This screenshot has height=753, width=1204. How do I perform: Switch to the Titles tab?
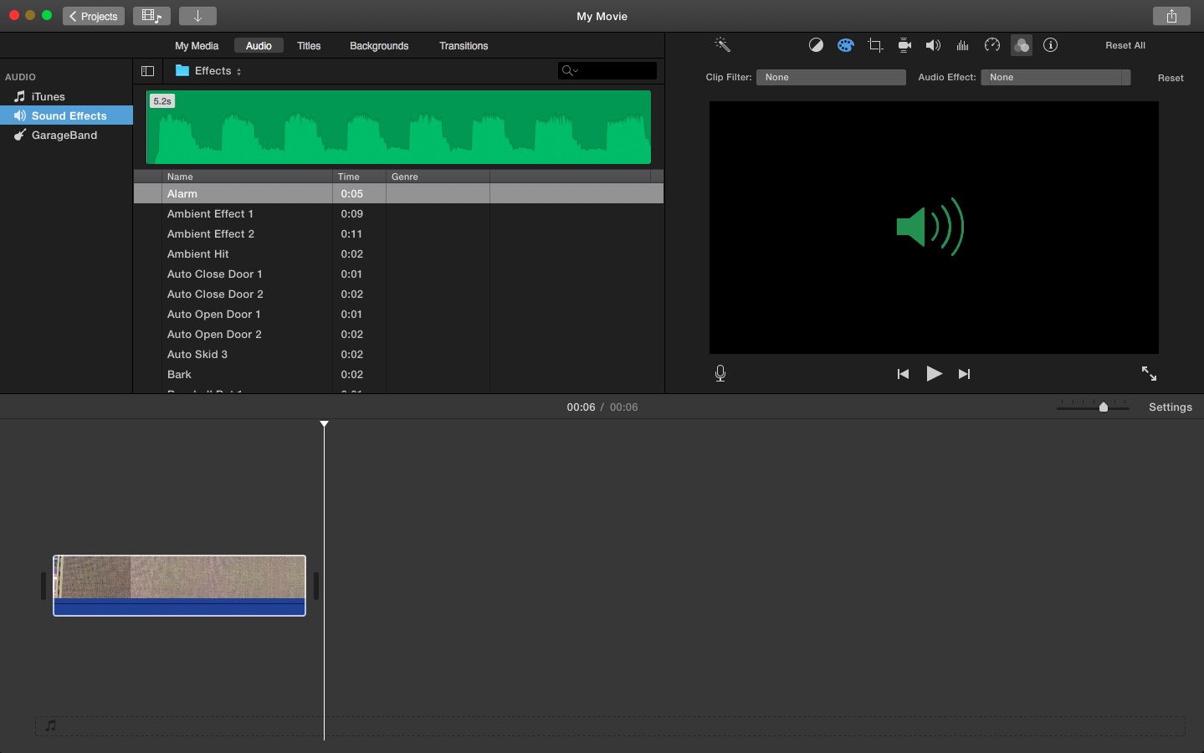pos(309,46)
